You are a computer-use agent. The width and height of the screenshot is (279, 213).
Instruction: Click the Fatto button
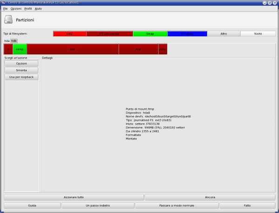pos(247,205)
